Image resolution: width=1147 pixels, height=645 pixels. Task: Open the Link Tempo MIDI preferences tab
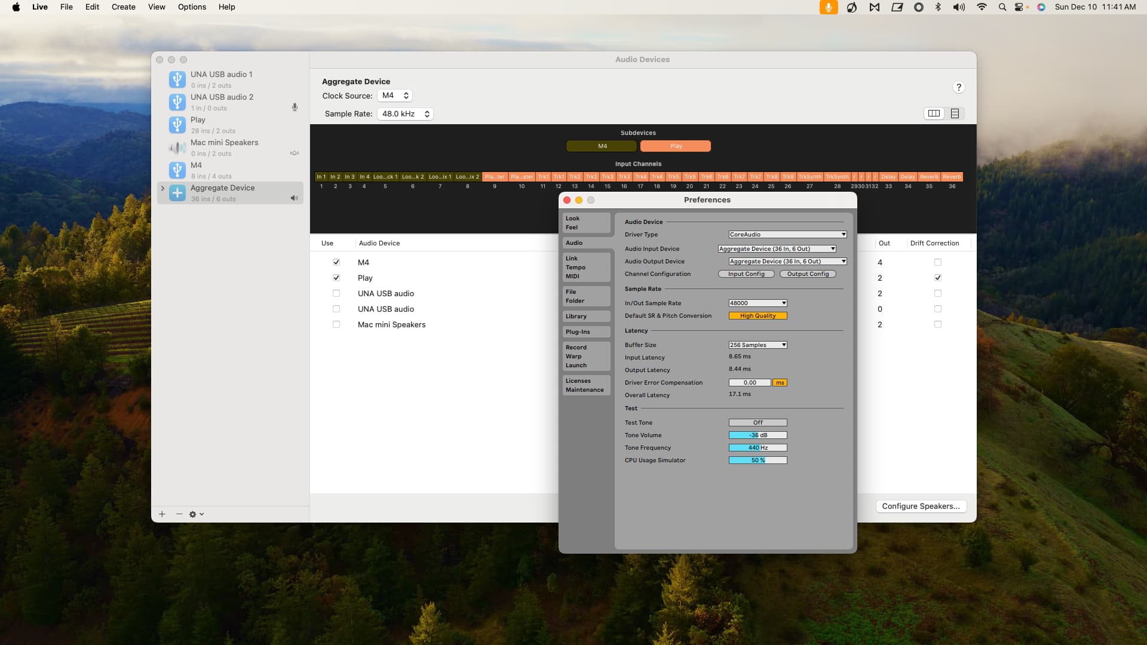click(586, 268)
